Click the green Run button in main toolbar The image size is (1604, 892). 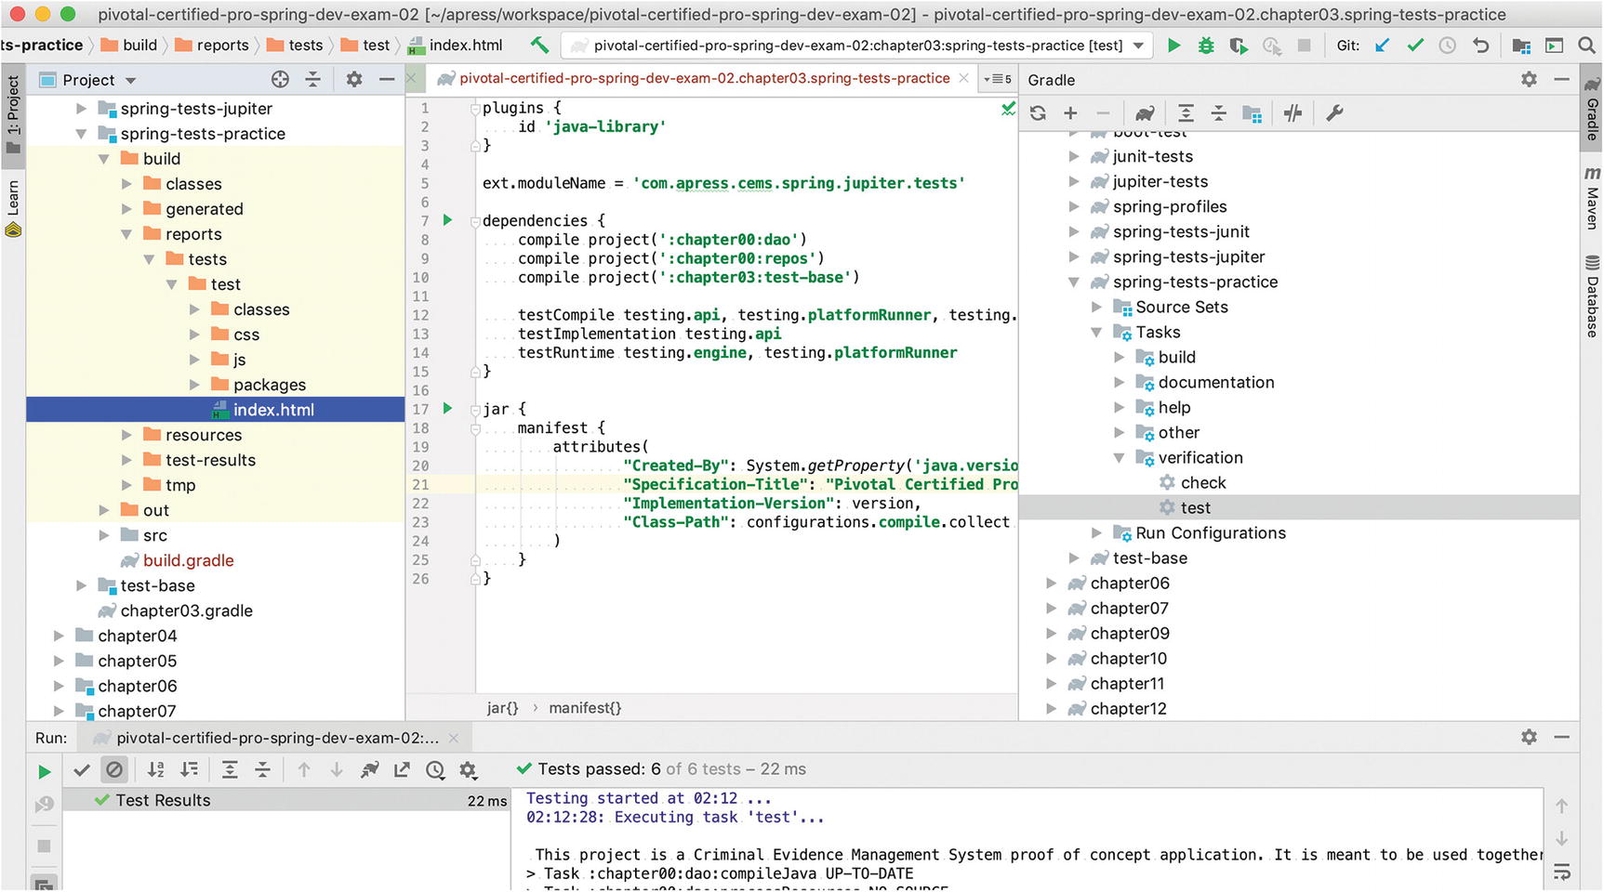click(1173, 46)
